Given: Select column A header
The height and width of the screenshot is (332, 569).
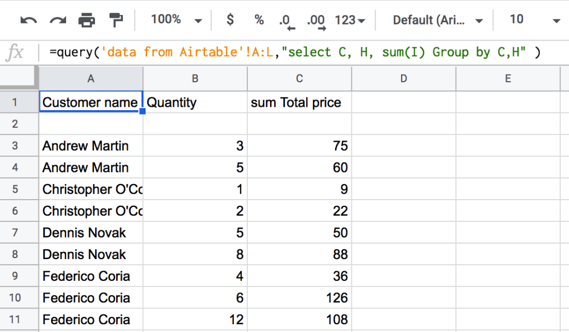Looking at the screenshot, I should 91,78.
